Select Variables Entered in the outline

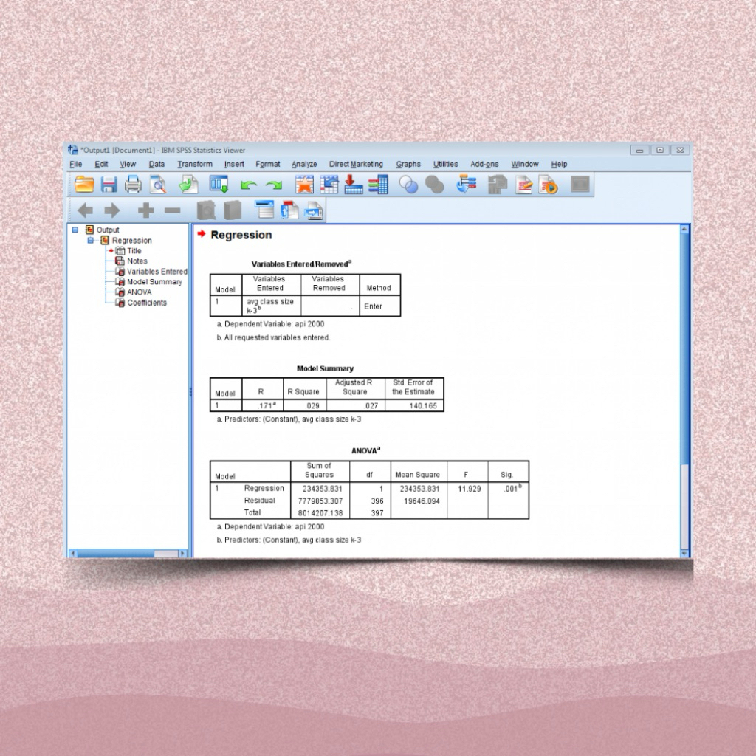click(157, 272)
